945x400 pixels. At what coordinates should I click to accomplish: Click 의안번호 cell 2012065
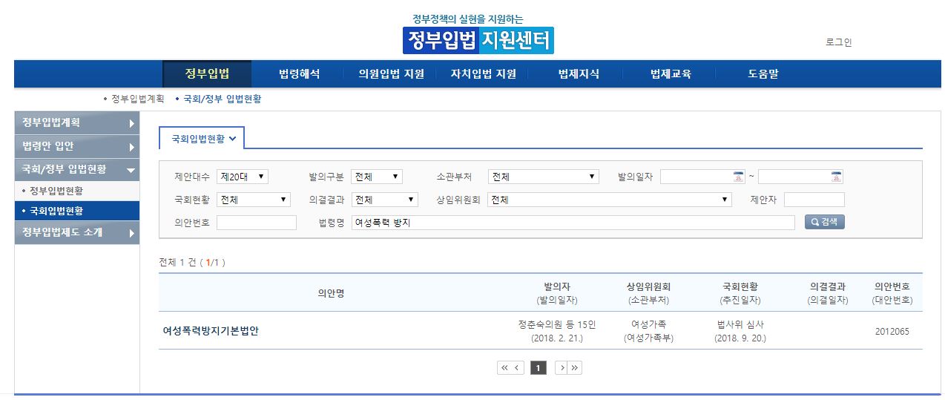coord(892,332)
